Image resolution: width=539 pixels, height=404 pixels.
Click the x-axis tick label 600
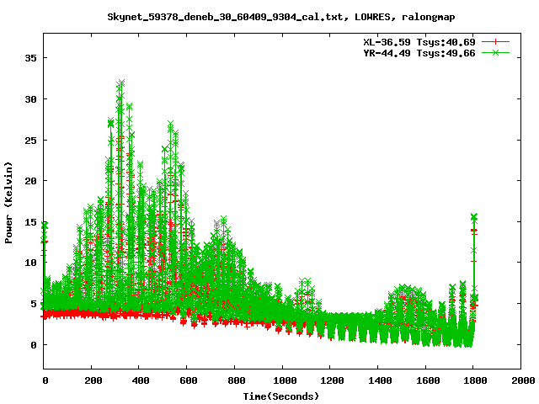tap(189, 380)
